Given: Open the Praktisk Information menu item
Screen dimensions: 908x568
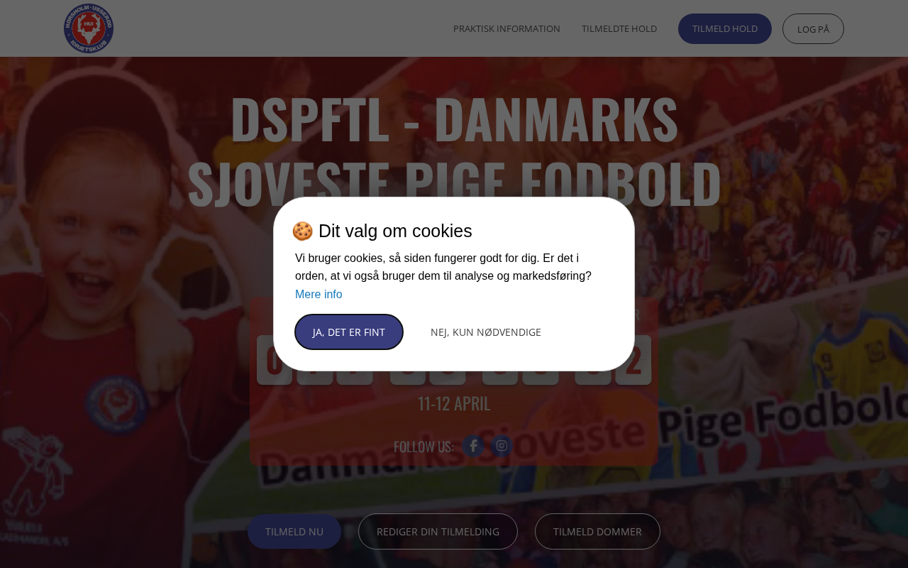Looking at the screenshot, I should [x=506, y=28].
